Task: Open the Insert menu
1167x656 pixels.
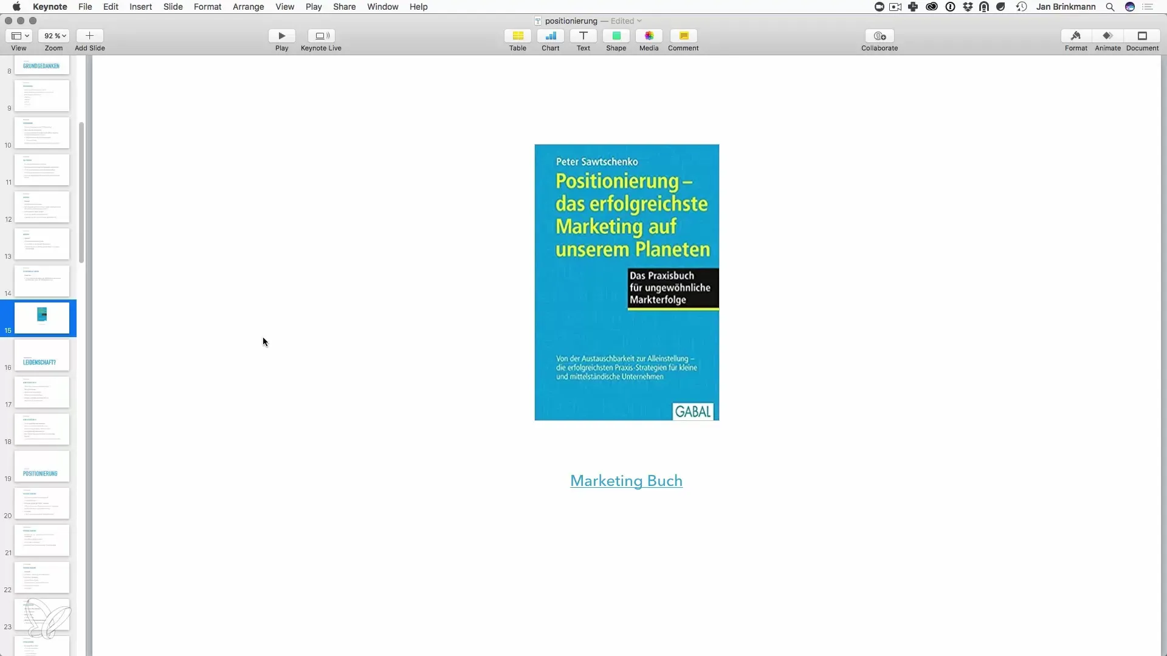Action: [x=140, y=7]
